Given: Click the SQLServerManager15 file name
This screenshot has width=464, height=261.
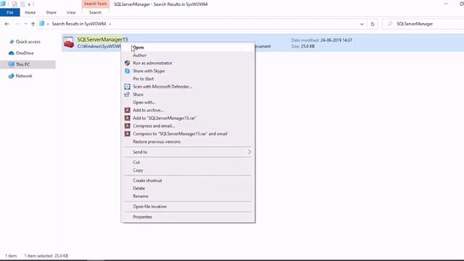Looking at the screenshot, I should [102, 39].
